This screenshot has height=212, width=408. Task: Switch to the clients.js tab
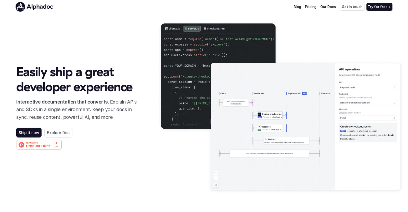(173, 29)
